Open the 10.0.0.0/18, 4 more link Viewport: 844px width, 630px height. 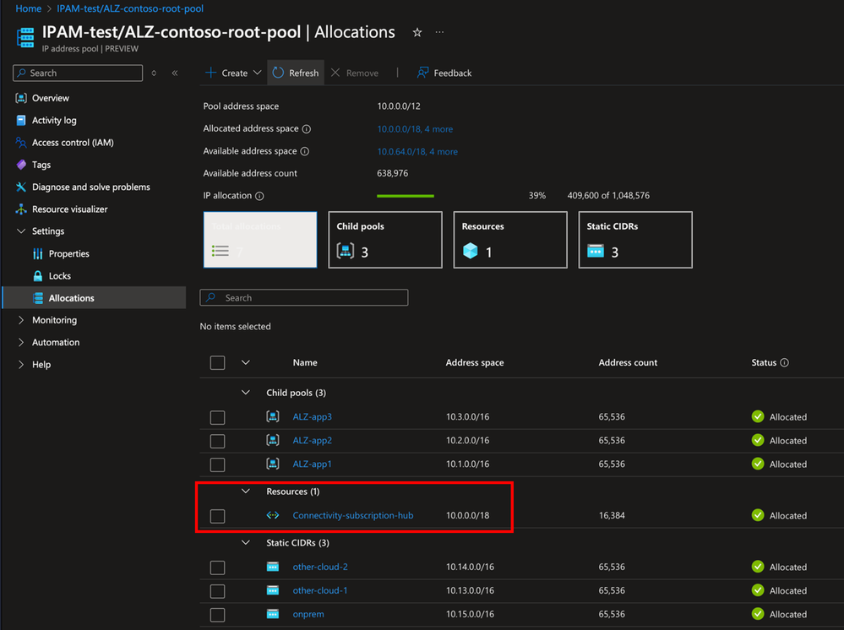(x=415, y=129)
